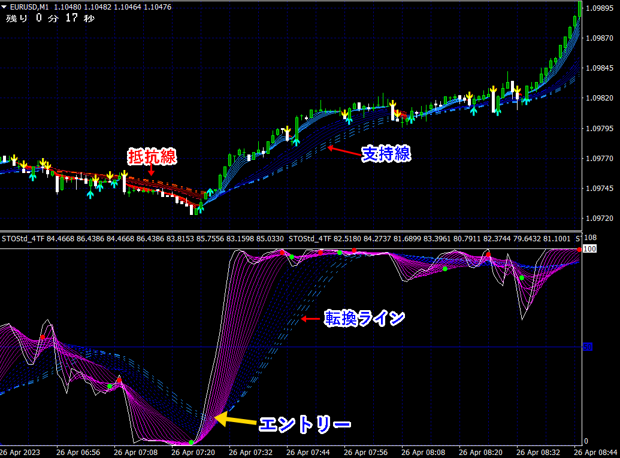
Task: Click the 26 Apr 07:08 time label
Action: tap(135, 453)
